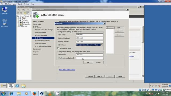171x96 pixels.
Task: Cancel the Add Scope dialog
Action: pyautogui.click(x=98, y=63)
